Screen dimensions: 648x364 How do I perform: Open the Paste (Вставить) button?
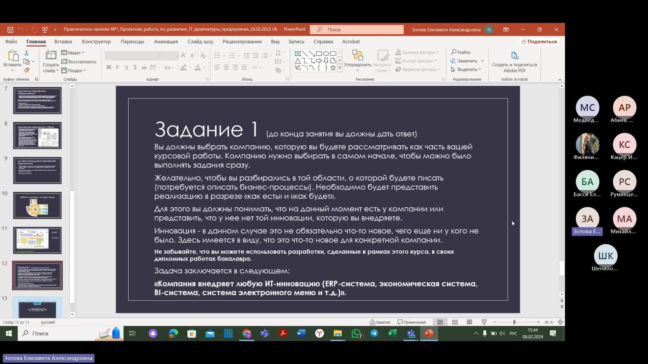click(x=12, y=61)
